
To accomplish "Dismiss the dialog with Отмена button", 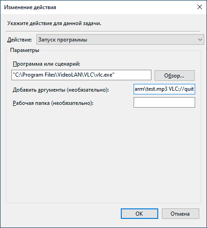I will click(181, 213).
